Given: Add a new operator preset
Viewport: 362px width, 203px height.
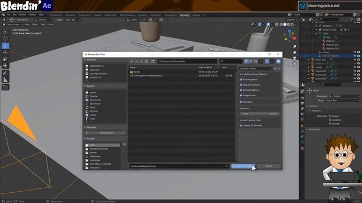Looking at the screenshot, I should pyautogui.click(x=275, y=69).
